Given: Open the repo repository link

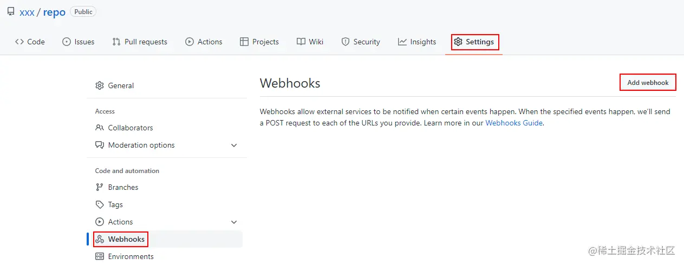Looking at the screenshot, I should click(54, 12).
